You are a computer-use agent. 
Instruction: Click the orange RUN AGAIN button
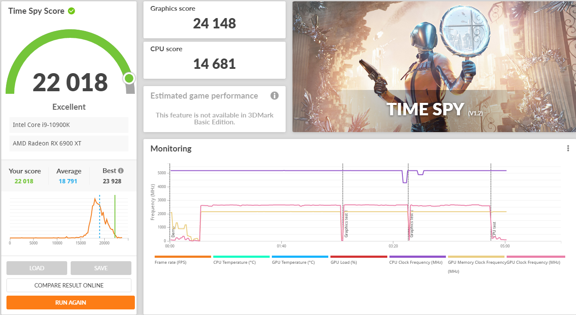tap(71, 303)
